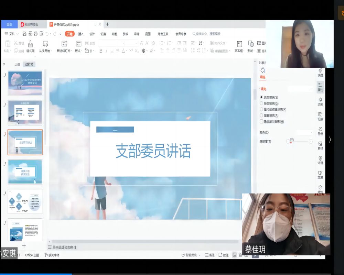The width and height of the screenshot is (344, 275).
Task: Click the Format Painter (格式刷) icon
Action: 30,44
